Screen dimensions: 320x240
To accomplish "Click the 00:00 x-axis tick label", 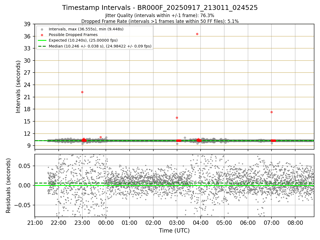I will coord(106,223).
